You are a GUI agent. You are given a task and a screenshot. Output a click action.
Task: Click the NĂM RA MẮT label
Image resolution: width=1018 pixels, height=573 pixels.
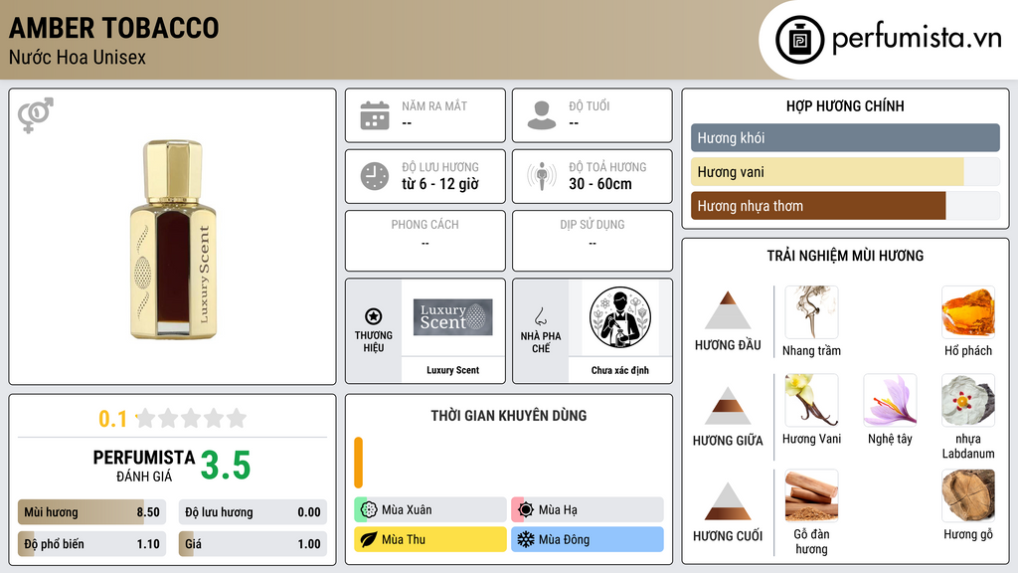(434, 105)
